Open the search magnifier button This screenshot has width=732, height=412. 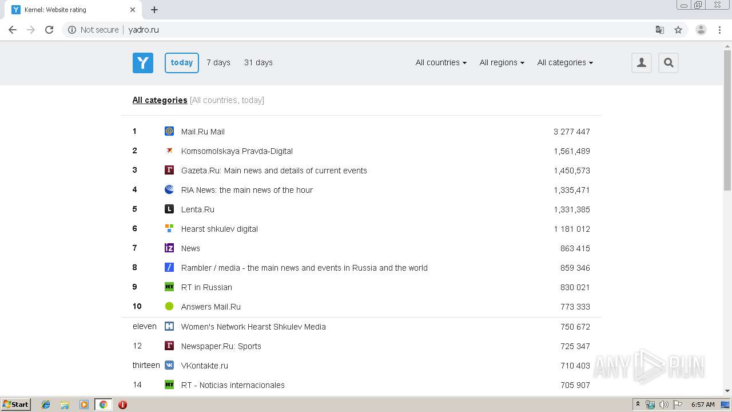pyautogui.click(x=669, y=63)
